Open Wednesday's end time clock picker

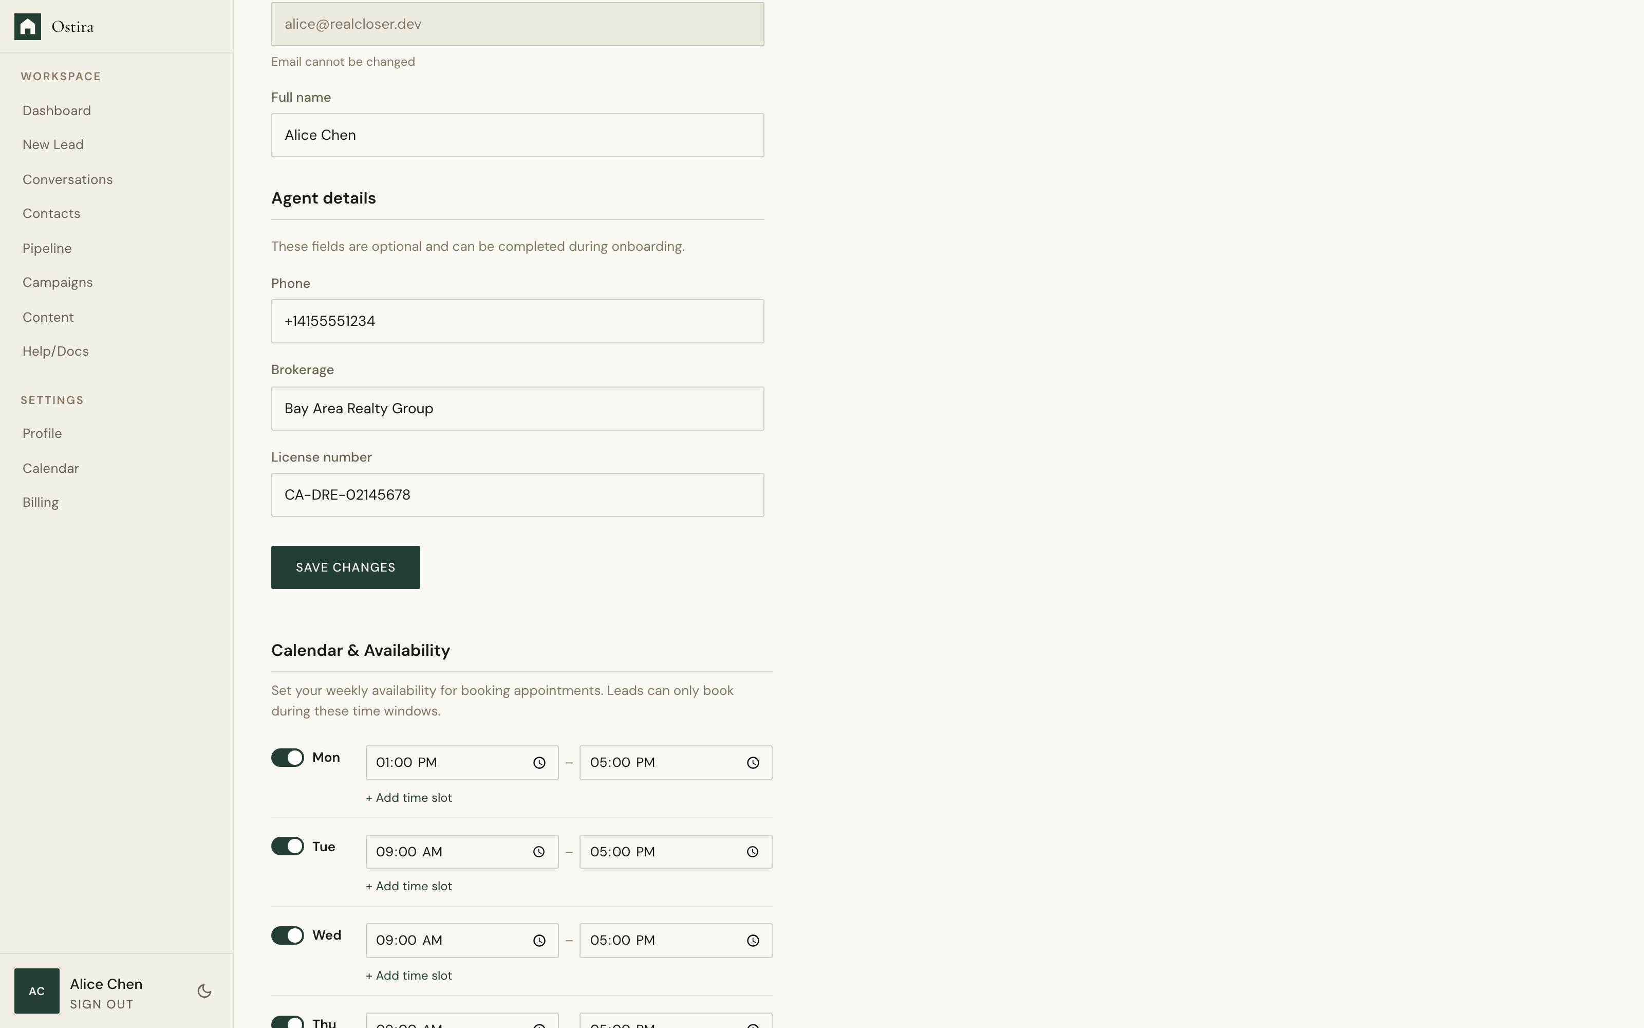tap(753, 940)
